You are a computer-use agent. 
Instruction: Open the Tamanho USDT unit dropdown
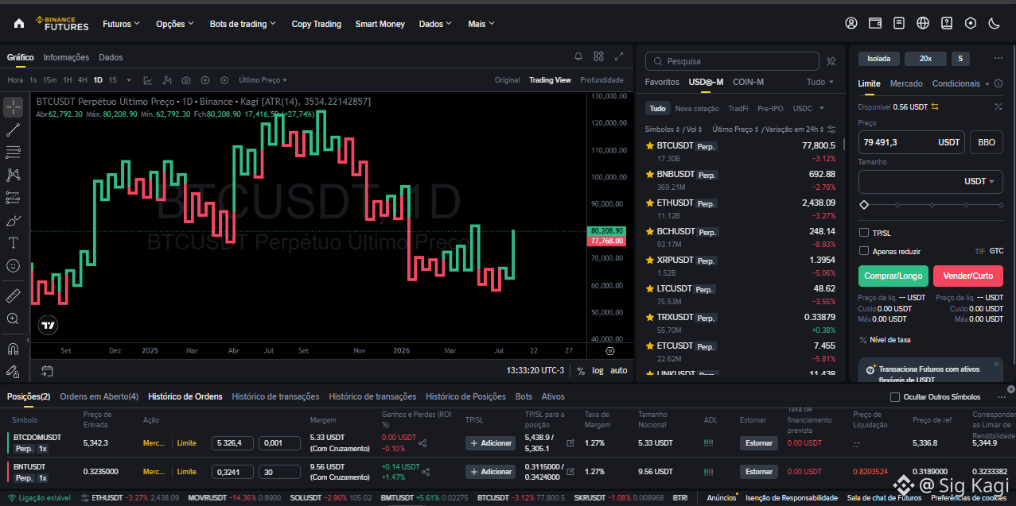click(979, 181)
